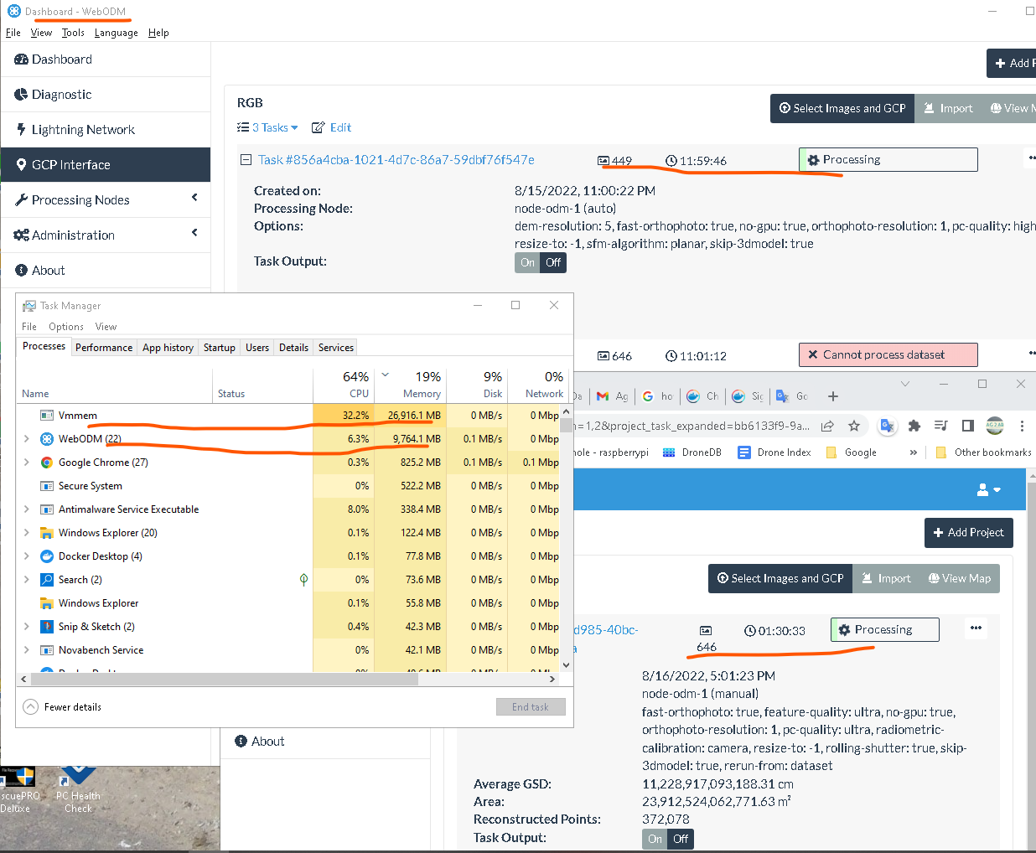This screenshot has height=853, width=1036.
Task: Switch top task output to Off
Action: [553, 262]
